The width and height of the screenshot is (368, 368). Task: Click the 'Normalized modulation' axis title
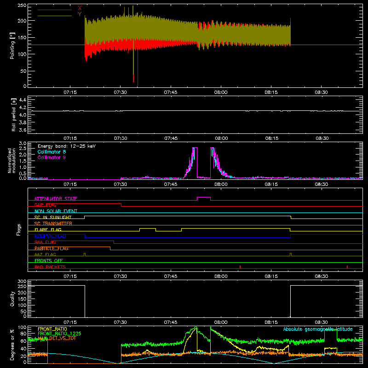point(11,161)
